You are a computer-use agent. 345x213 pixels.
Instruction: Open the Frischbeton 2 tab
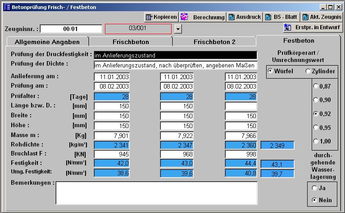point(214,42)
